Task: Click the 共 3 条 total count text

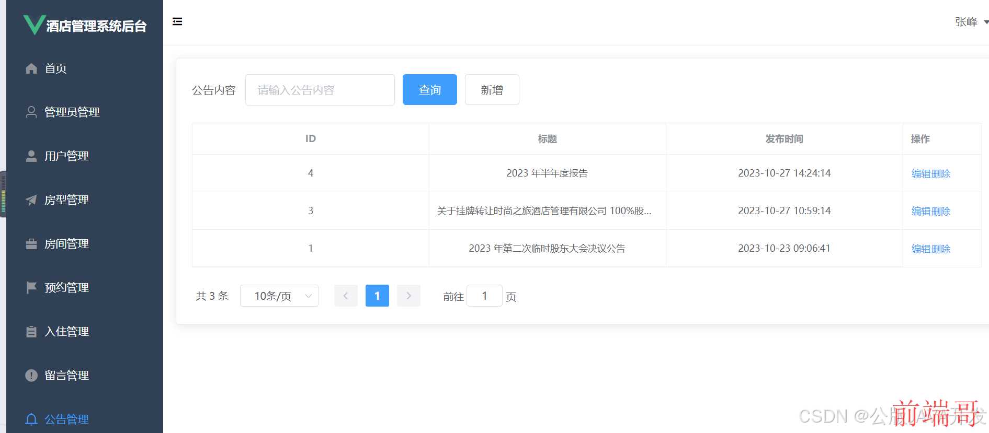Action: 212,296
